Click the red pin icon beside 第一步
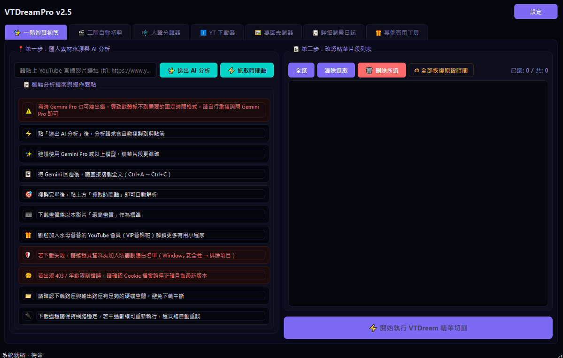 [21, 49]
